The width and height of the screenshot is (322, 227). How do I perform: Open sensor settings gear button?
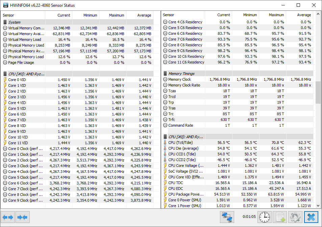pos(295,217)
